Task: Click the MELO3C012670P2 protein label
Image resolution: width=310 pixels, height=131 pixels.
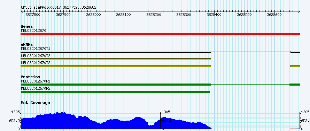Action: tap(36, 88)
